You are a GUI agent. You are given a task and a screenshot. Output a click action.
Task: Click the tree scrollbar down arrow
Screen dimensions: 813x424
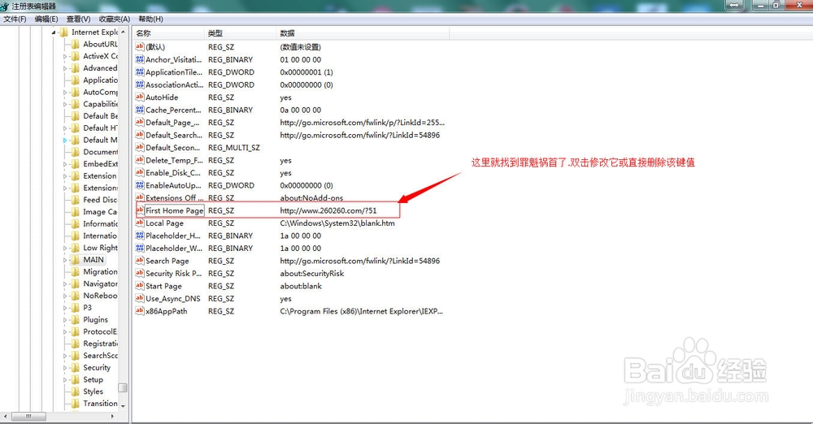(123, 406)
